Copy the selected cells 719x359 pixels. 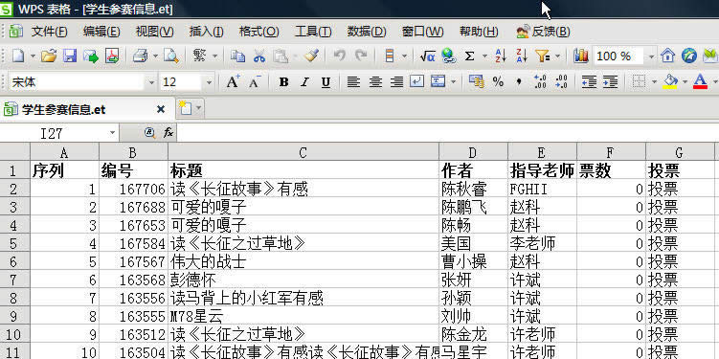pos(237,56)
